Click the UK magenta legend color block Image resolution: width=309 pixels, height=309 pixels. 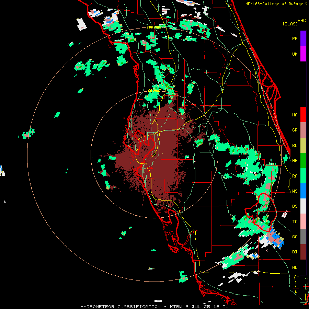[303, 54]
